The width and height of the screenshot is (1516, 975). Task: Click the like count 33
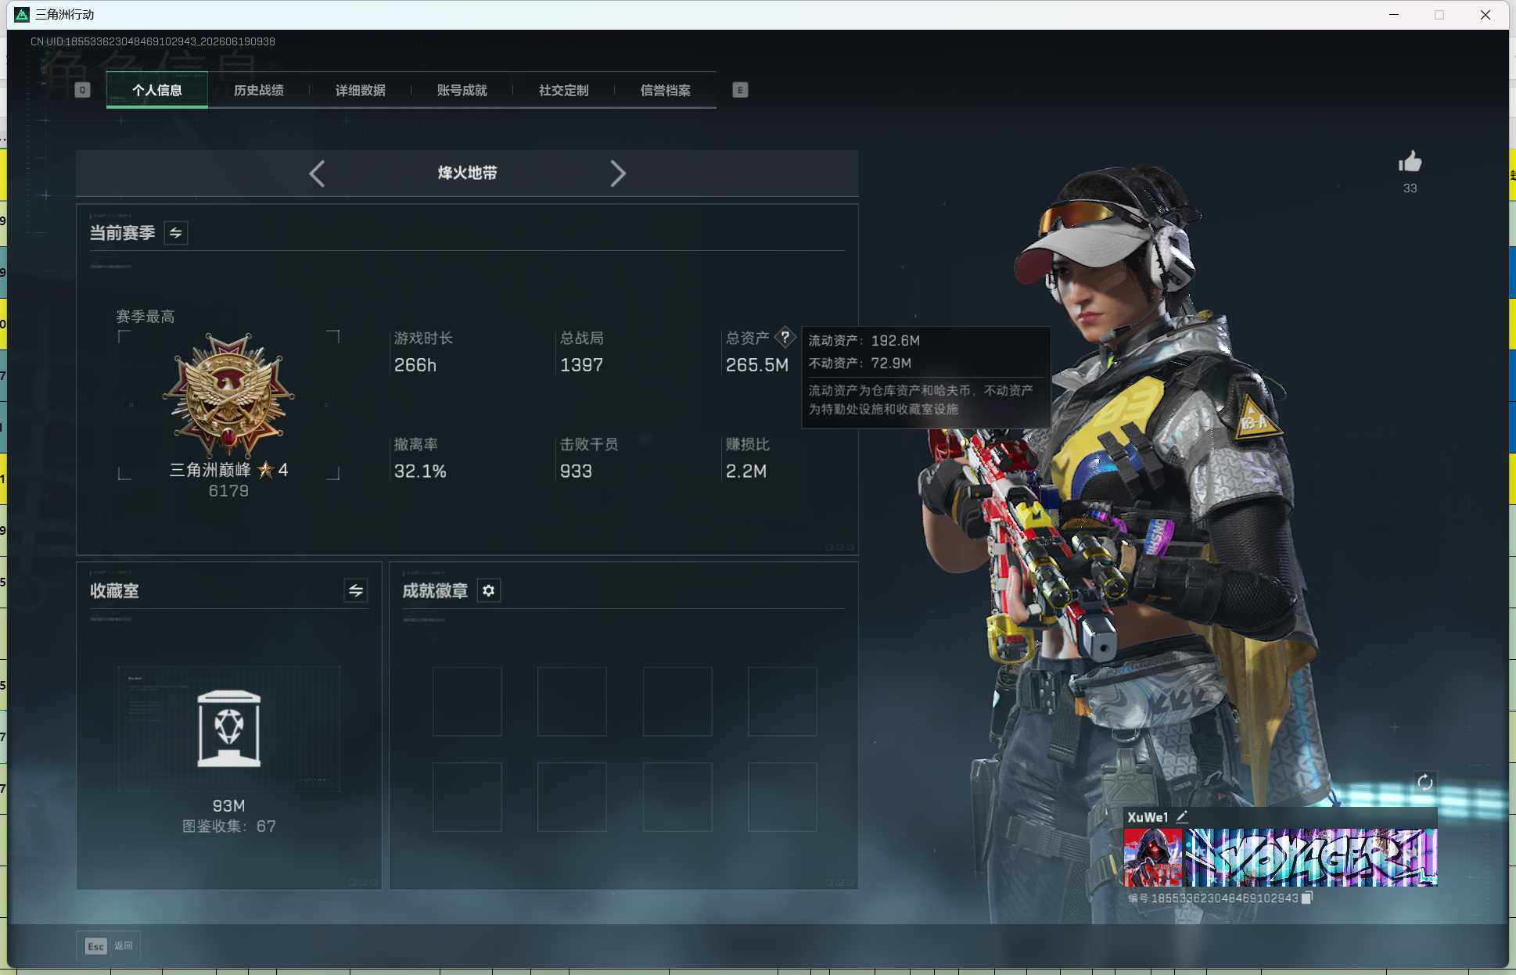[x=1410, y=188]
